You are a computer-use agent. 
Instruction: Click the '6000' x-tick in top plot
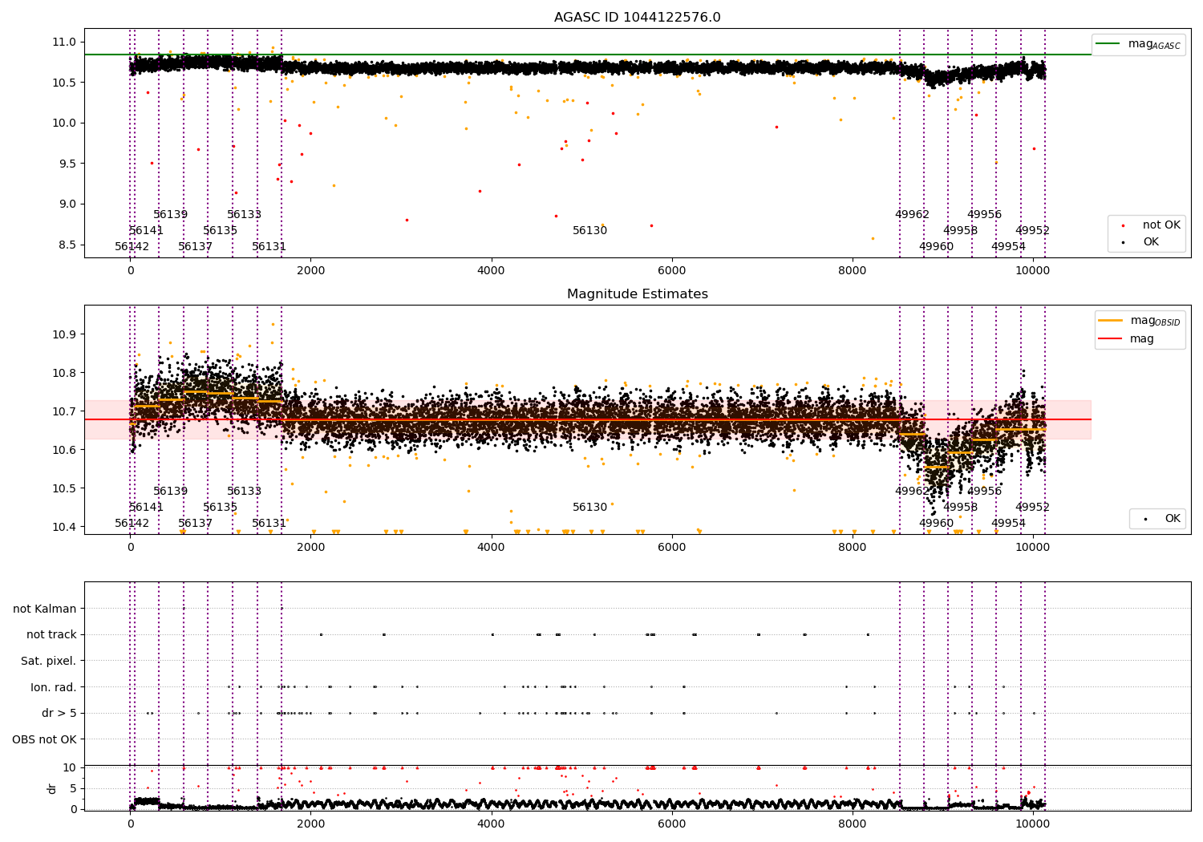click(x=672, y=270)
